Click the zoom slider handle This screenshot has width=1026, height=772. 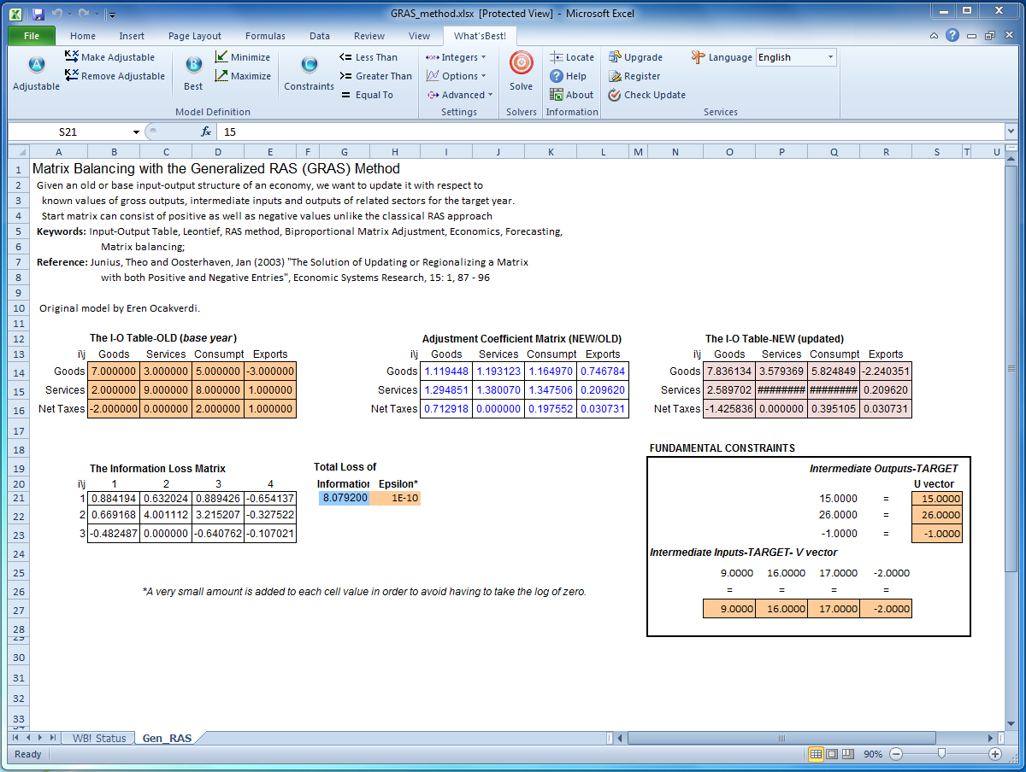(941, 754)
